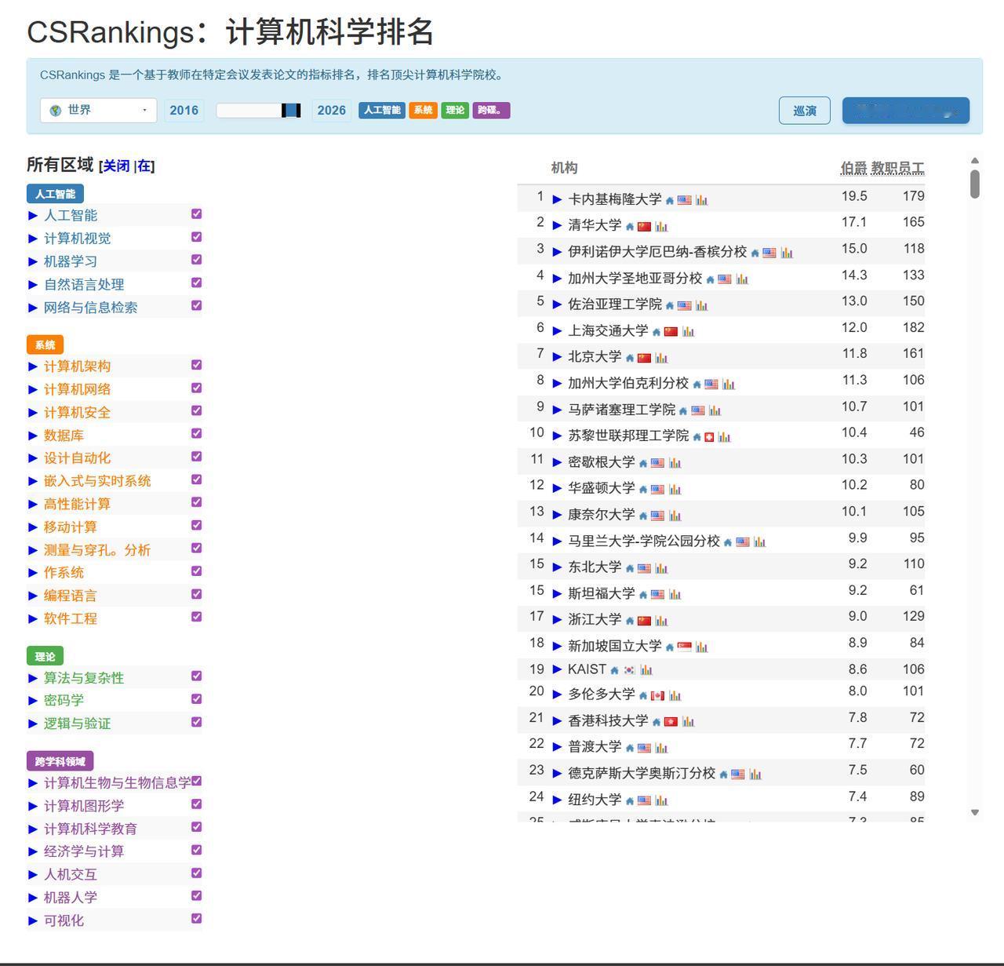Open the home page icon for 清华大学

(x=630, y=227)
